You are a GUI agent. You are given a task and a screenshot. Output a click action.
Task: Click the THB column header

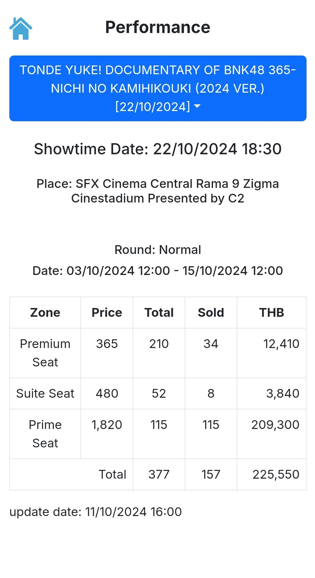(x=272, y=313)
